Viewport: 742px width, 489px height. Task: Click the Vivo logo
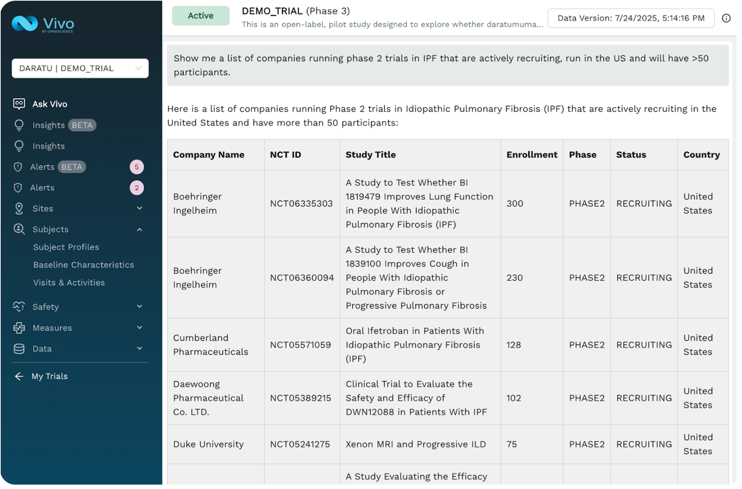click(x=43, y=24)
